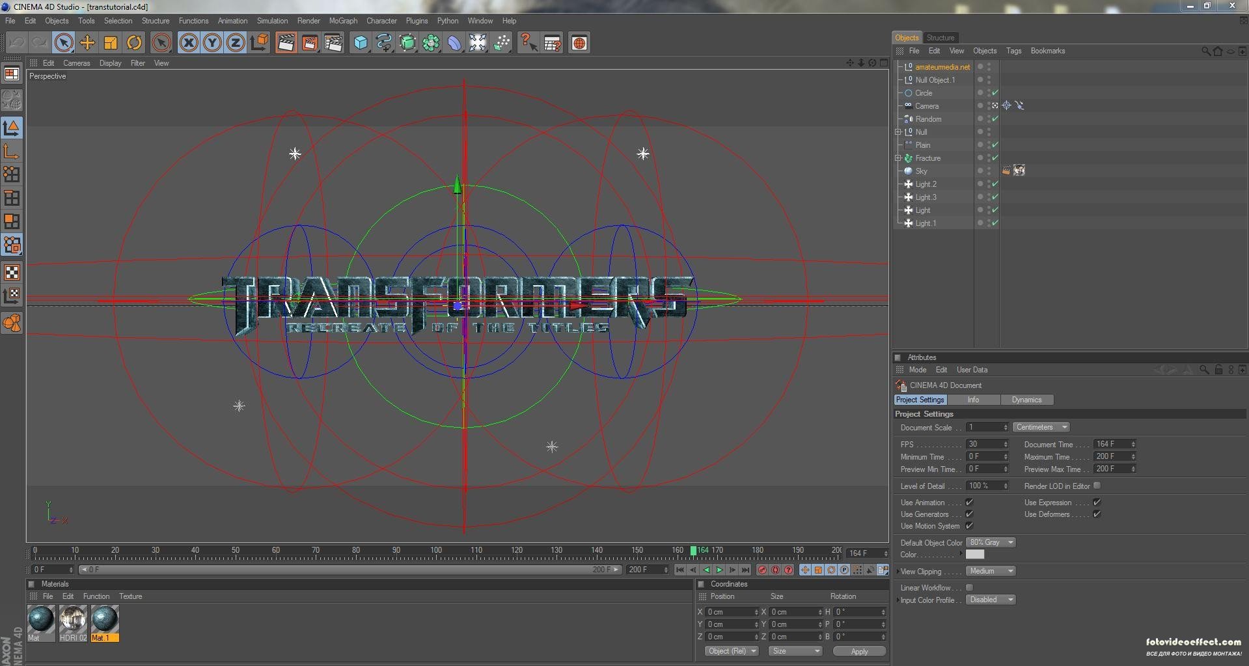This screenshot has height=666, width=1249.
Task: Open Render Settings icon
Action: [333, 43]
